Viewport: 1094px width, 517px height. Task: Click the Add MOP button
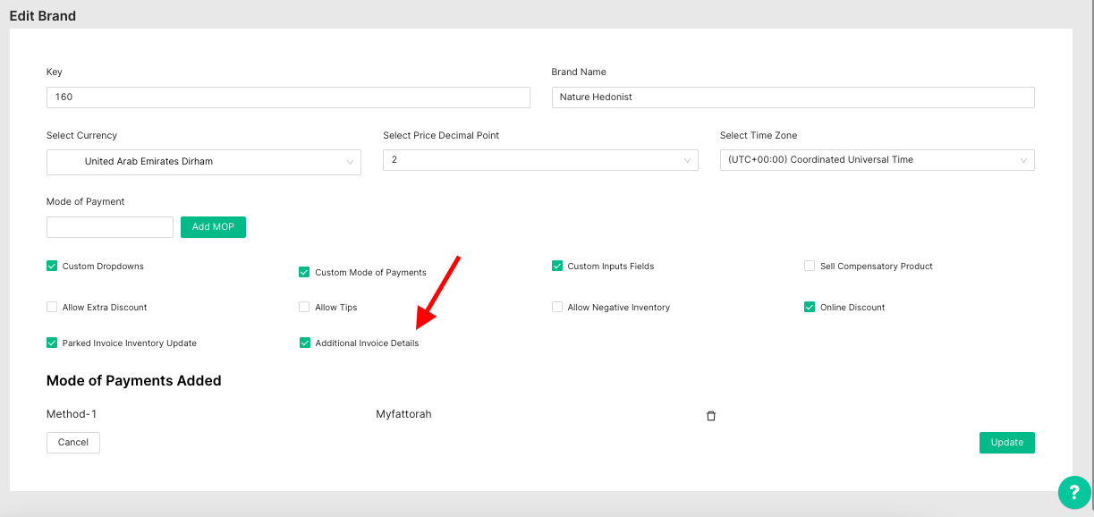[x=213, y=227]
